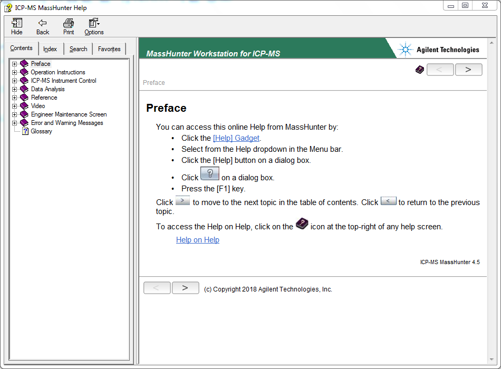Click the Agilent Technologies logo
This screenshot has width=501, height=369.
(x=438, y=50)
